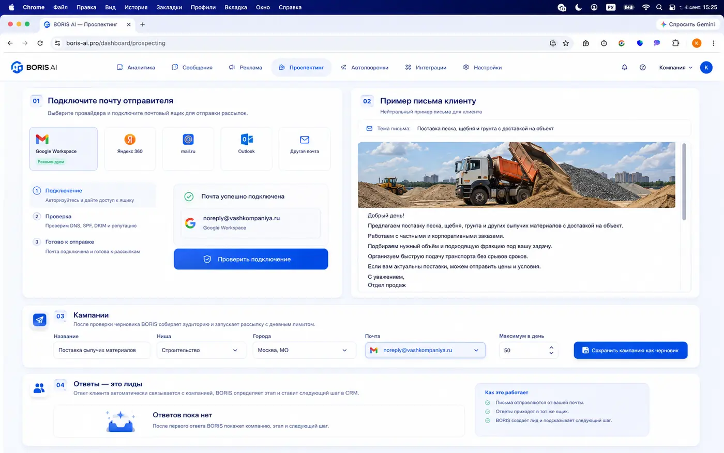Open Chrome three-dot menu
The height and width of the screenshot is (453, 724).
tap(714, 43)
